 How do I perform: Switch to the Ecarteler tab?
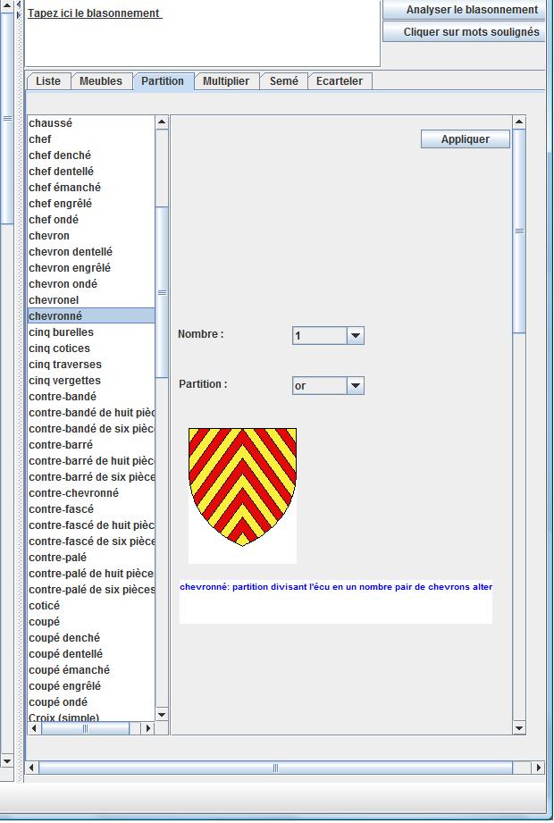pyautogui.click(x=340, y=80)
